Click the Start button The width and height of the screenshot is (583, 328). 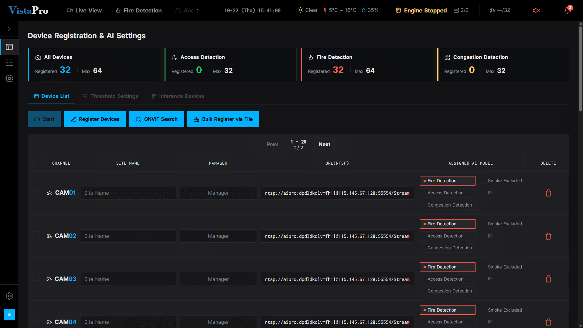pyautogui.click(x=44, y=119)
